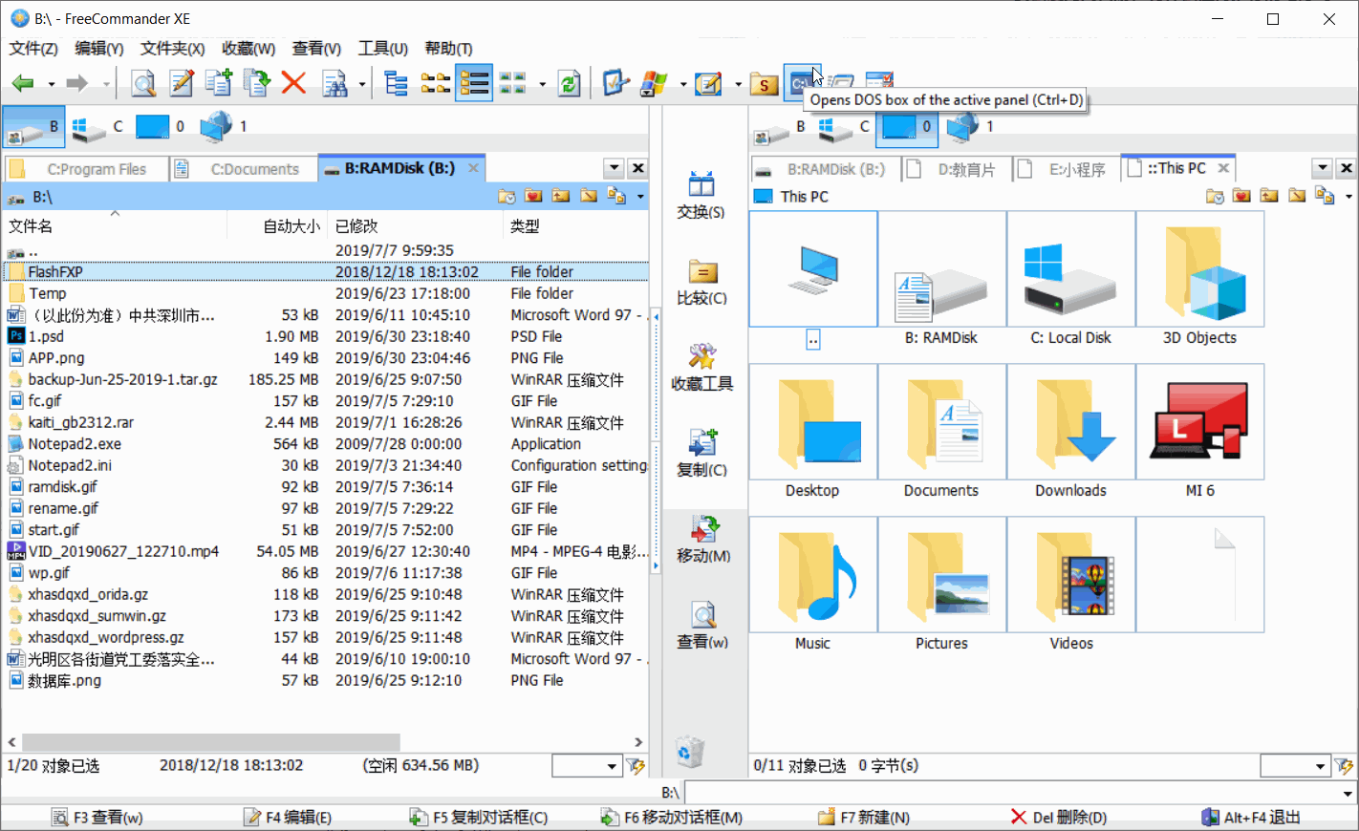The width and height of the screenshot is (1359, 831).
Task: Click the red X delete icon in toolbar
Action: click(x=293, y=84)
